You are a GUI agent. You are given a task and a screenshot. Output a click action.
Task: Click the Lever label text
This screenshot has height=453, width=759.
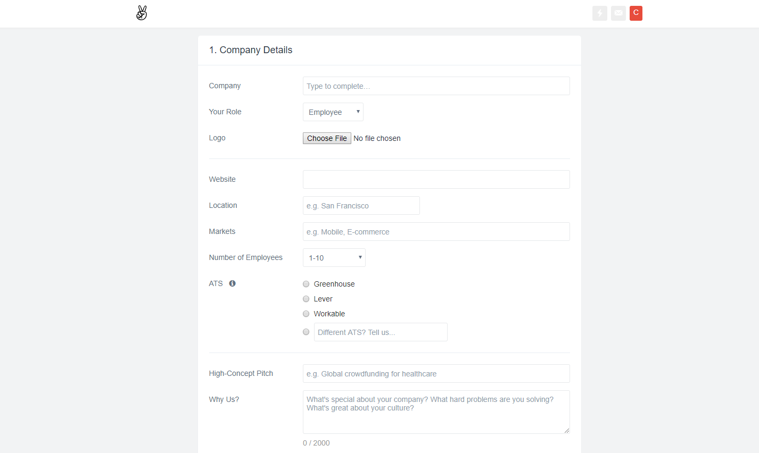click(323, 299)
